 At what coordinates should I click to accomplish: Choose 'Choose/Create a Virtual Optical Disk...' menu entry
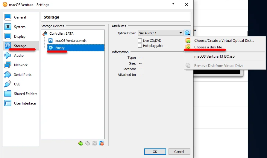[225, 41]
